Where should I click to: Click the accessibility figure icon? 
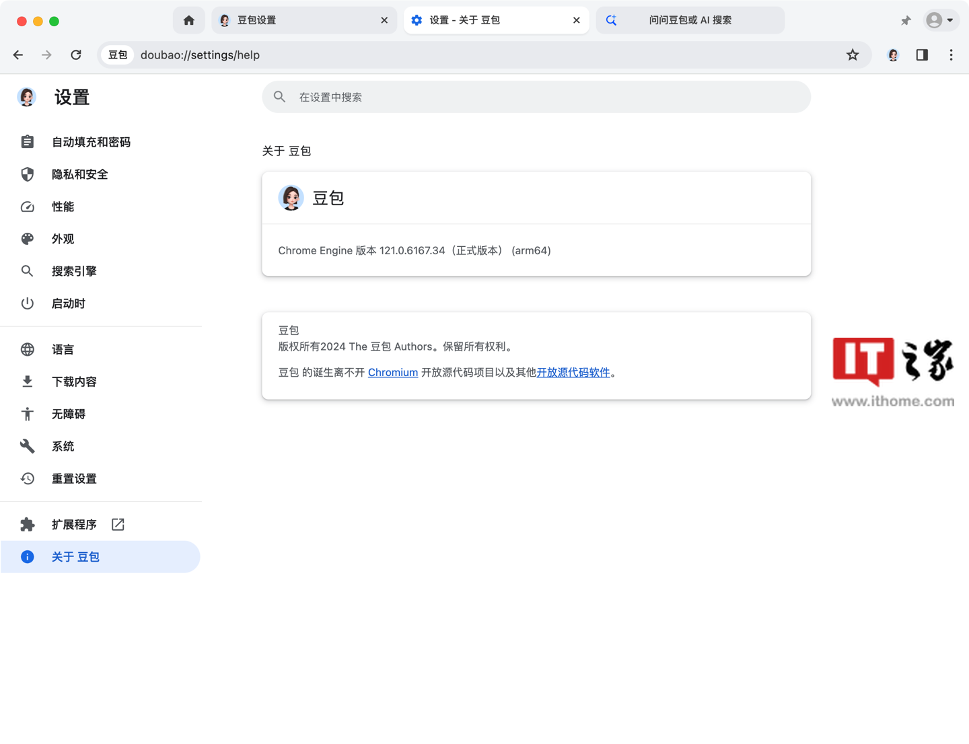27,414
